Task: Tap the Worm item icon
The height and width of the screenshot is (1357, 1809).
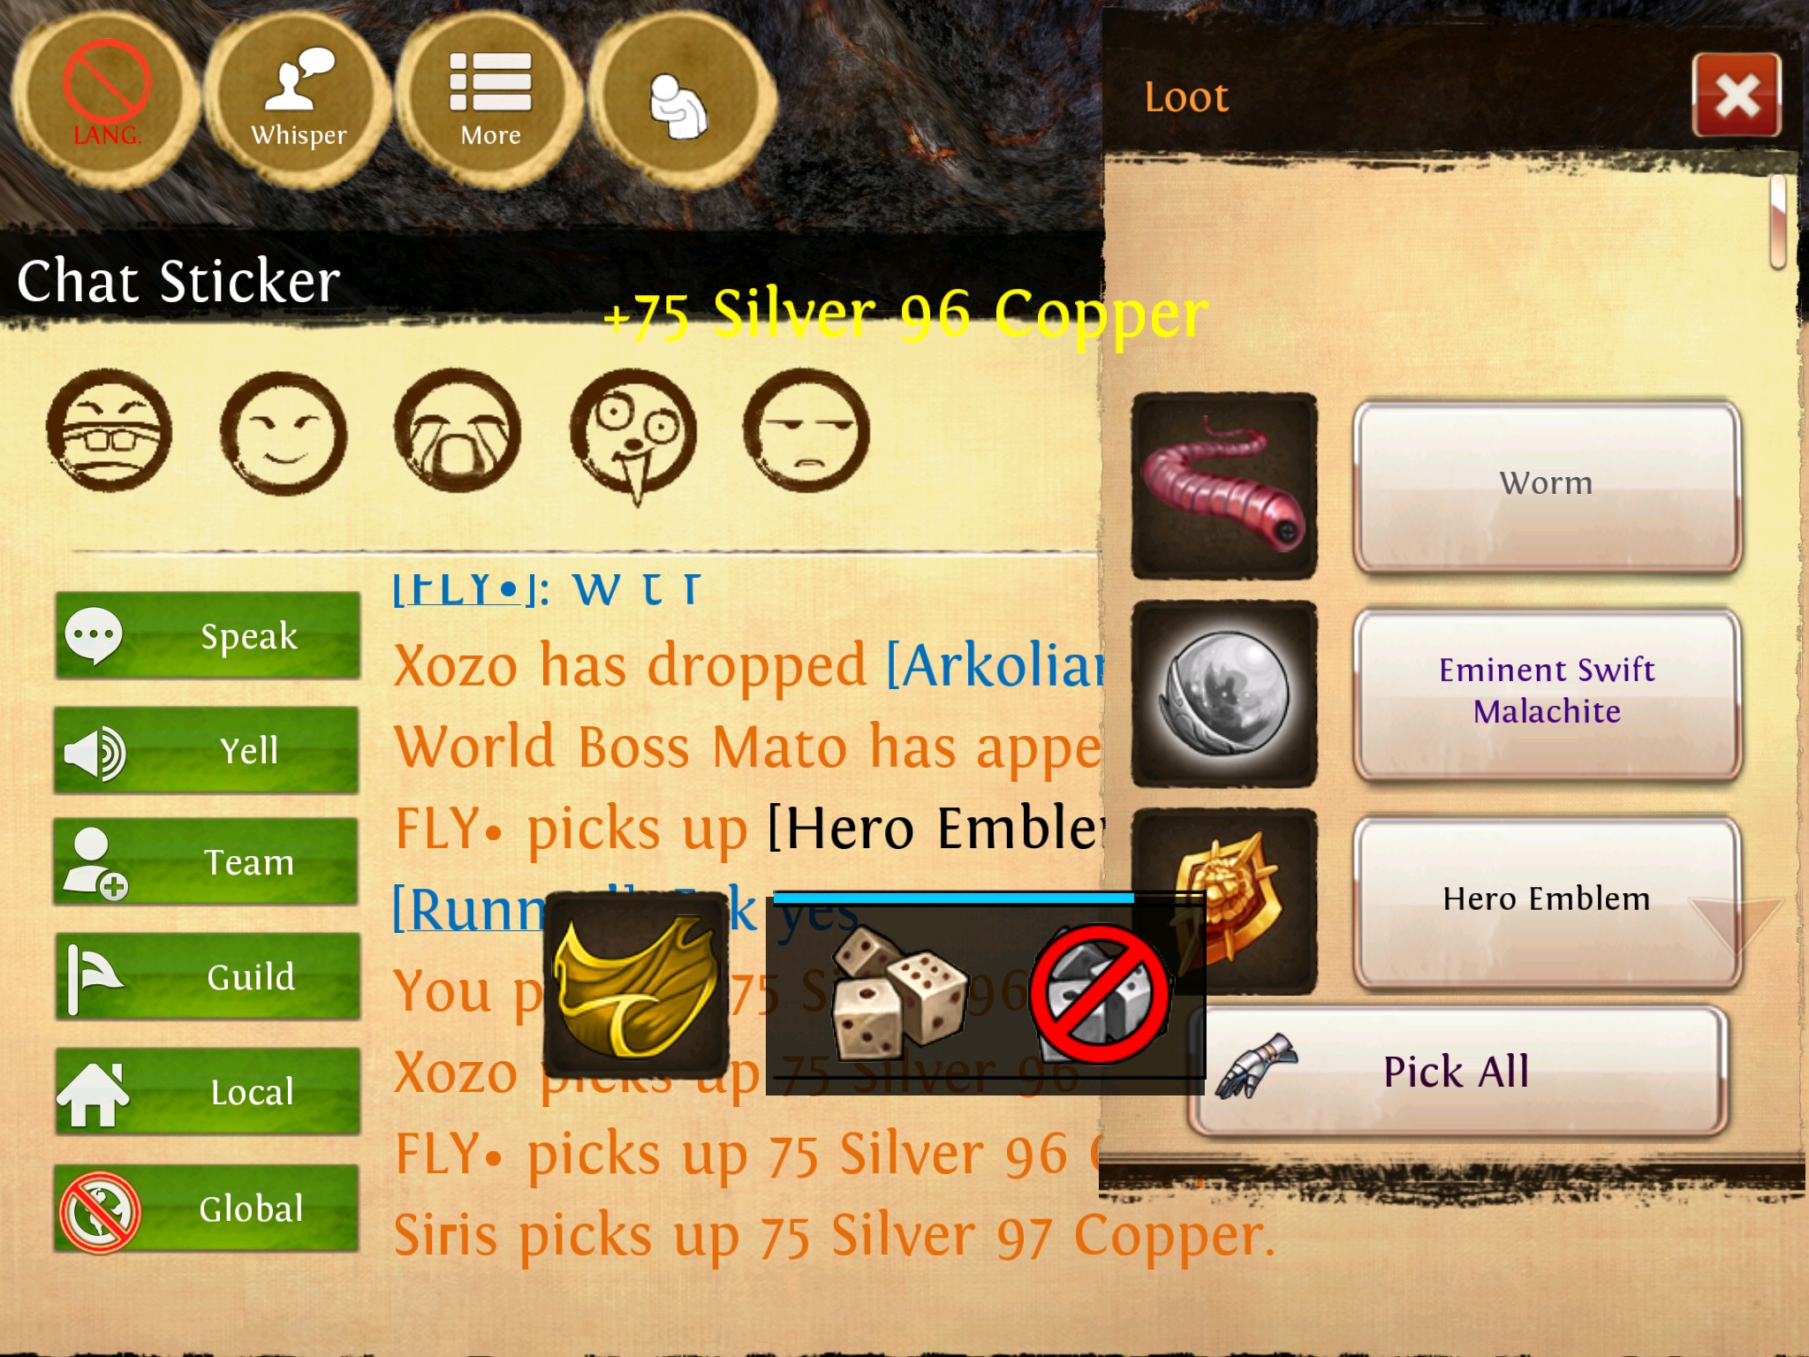Action: (1224, 486)
